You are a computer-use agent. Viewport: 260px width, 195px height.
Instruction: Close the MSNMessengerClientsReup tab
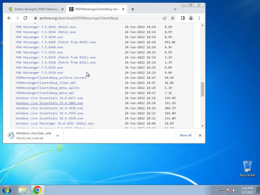pos(123,9)
